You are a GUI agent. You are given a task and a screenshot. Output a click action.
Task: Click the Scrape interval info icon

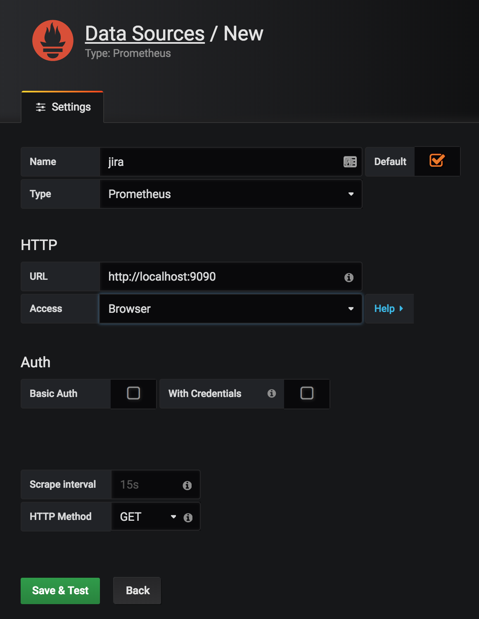tap(187, 485)
